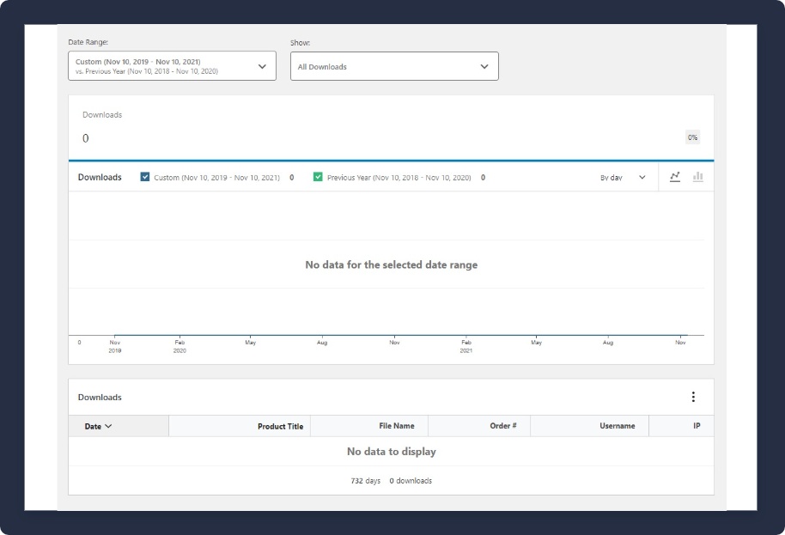Sort by File Name column
Viewport: 785px width, 535px height.
click(x=397, y=426)
